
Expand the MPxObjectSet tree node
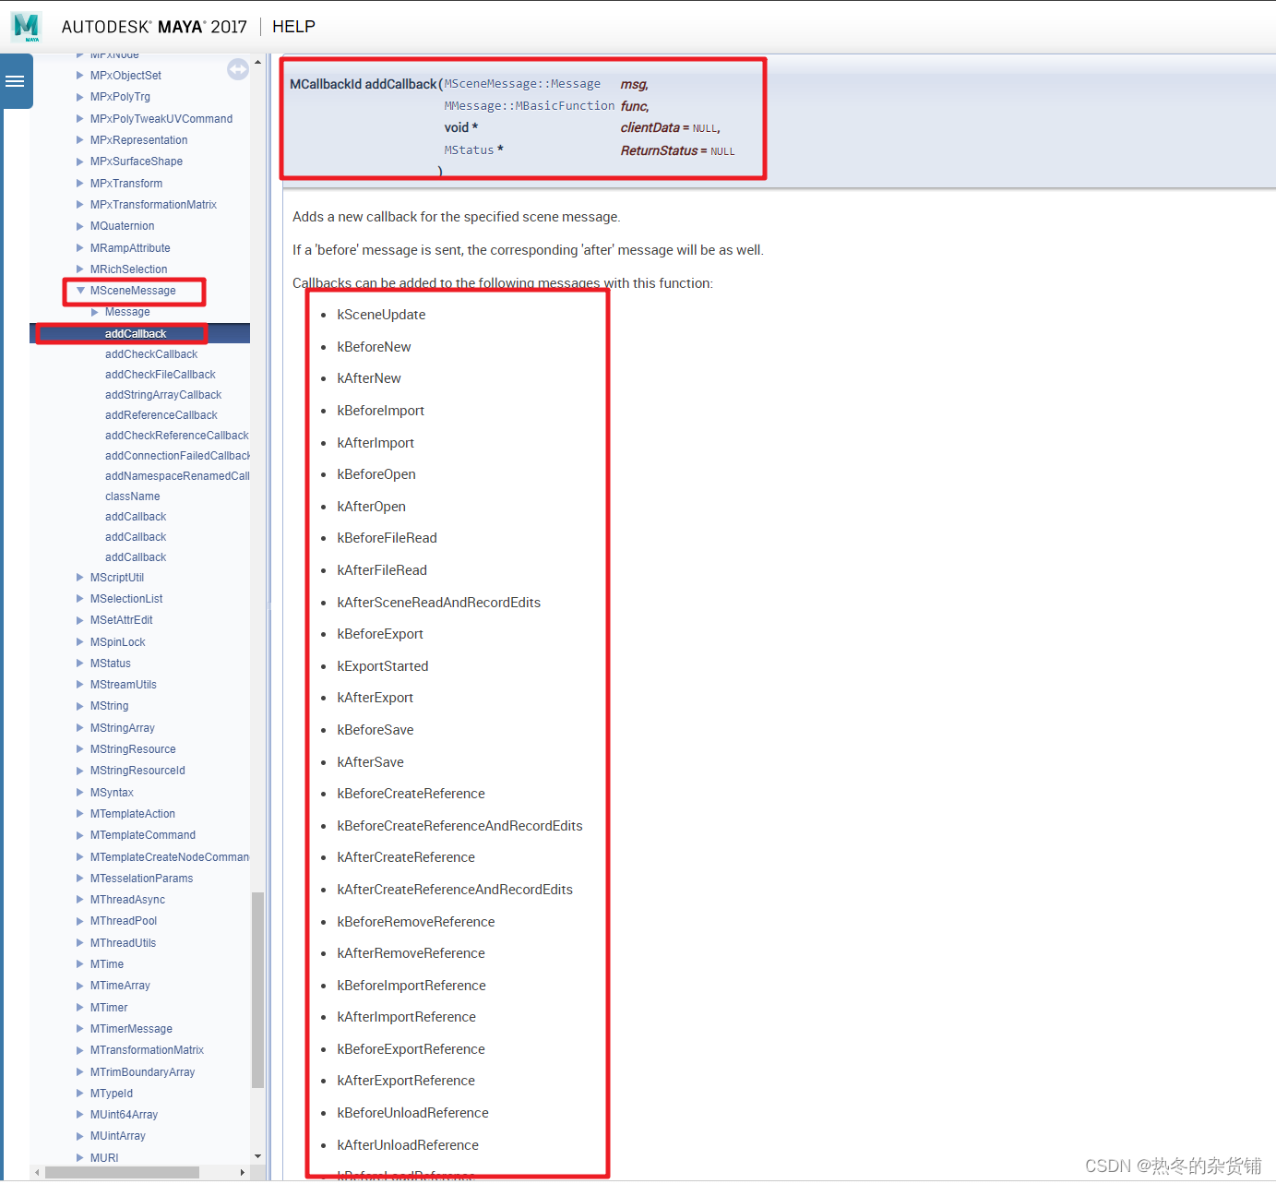click(80, 76)
